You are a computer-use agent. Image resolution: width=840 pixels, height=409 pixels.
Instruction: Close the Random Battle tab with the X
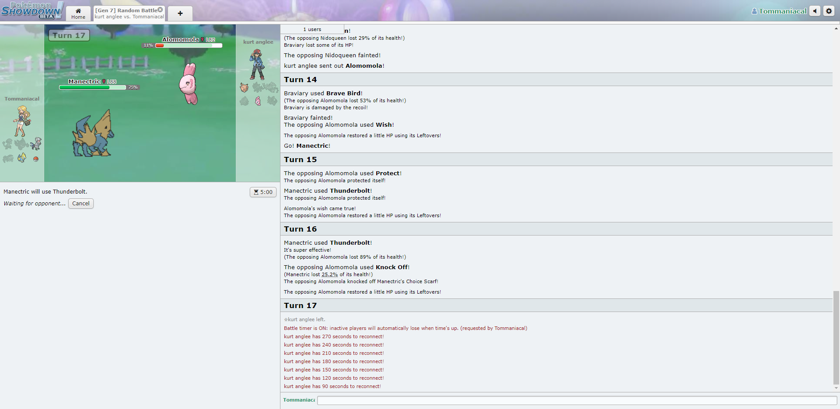[160, 10]
